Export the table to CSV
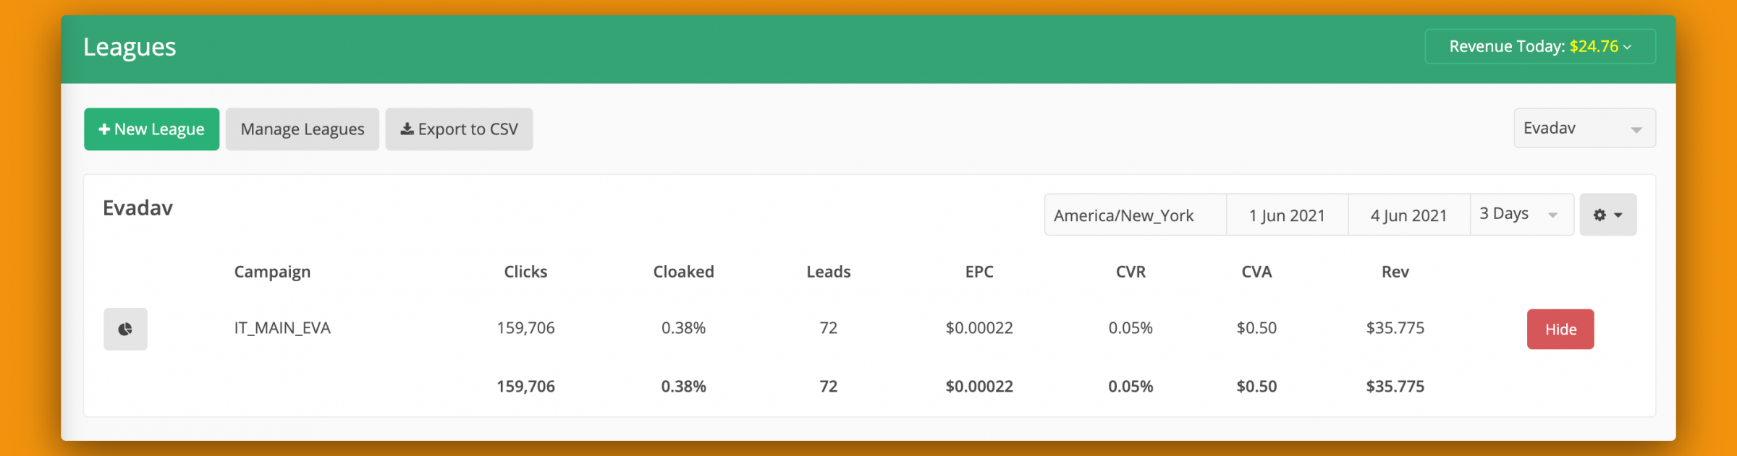This screenshot has width=1737, height=456. (459, 129)
